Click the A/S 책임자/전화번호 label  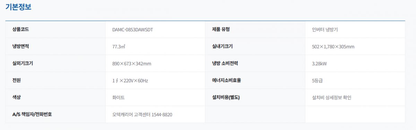pyautogui.click(x=32, y=114)
